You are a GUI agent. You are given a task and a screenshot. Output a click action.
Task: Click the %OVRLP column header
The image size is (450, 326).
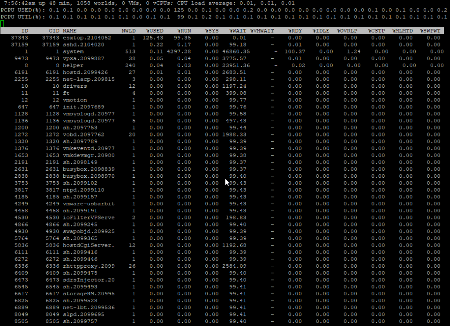click(347, 31)
